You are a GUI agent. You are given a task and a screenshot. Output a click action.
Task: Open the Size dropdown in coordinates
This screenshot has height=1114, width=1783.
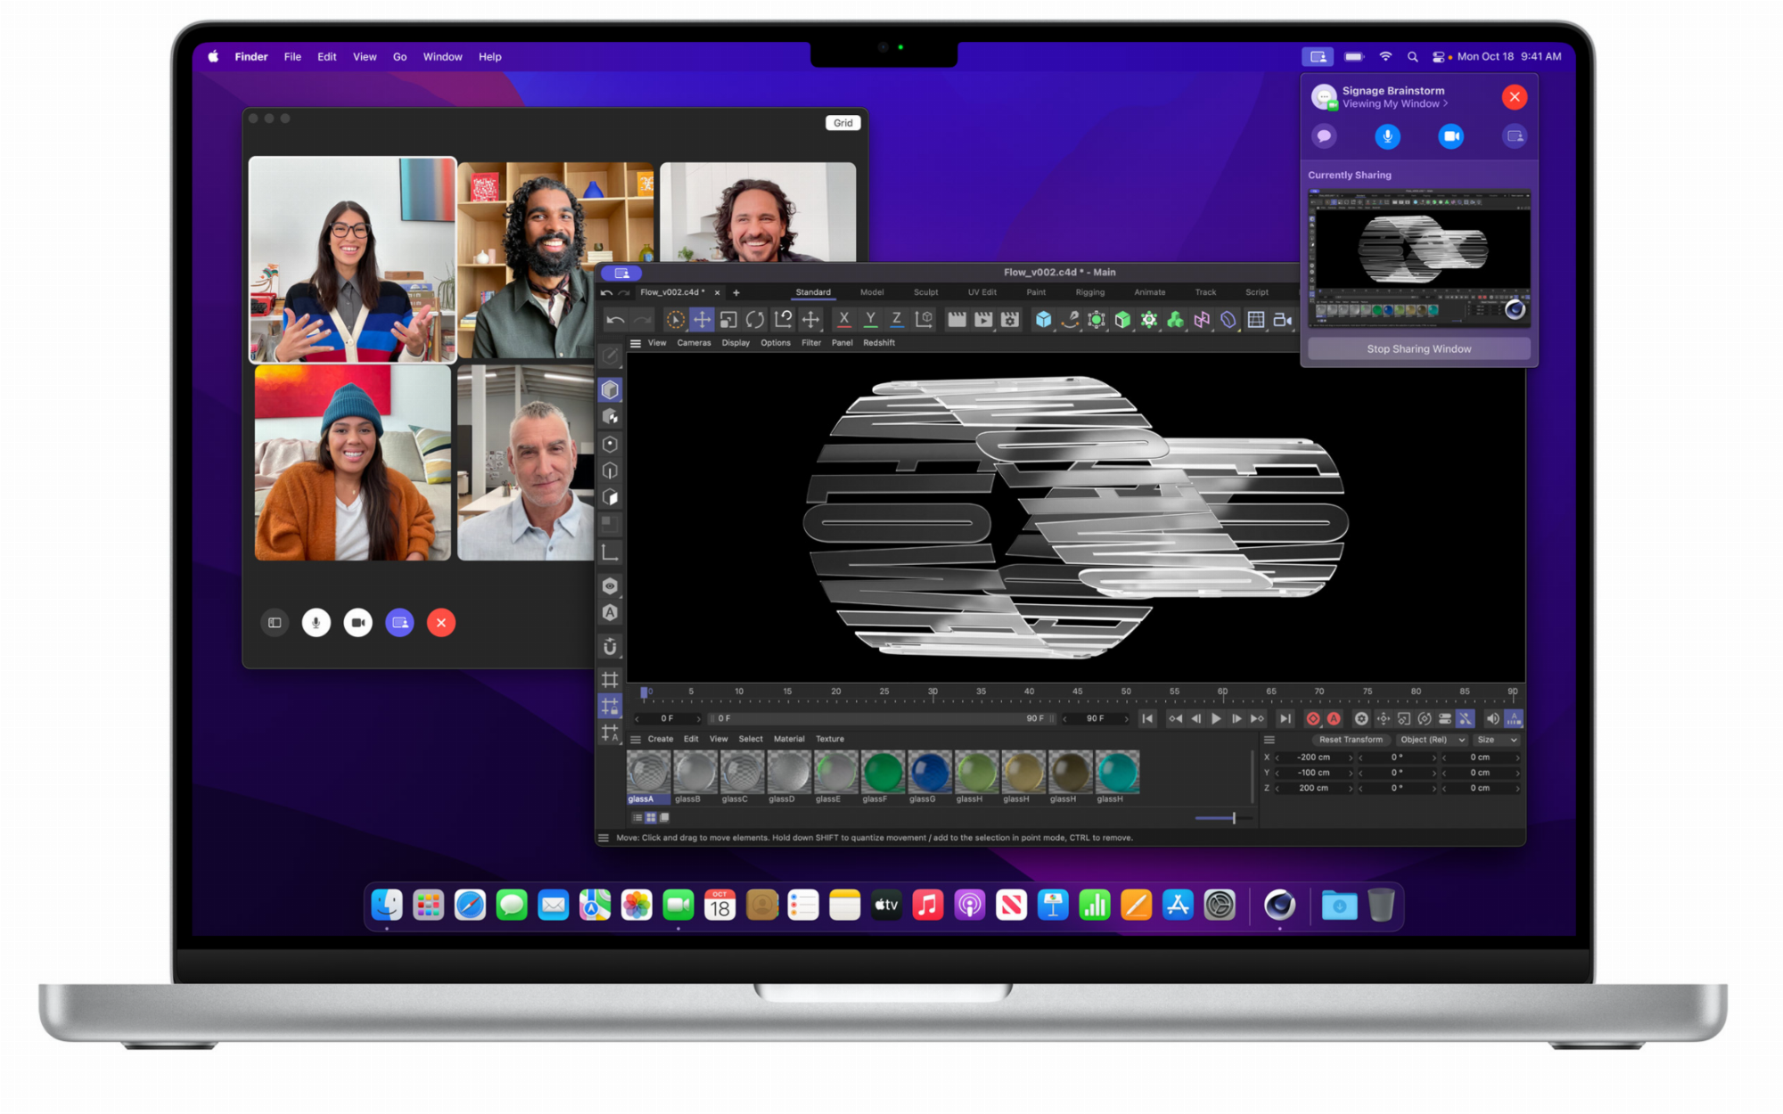click(x=1497, y=740)
